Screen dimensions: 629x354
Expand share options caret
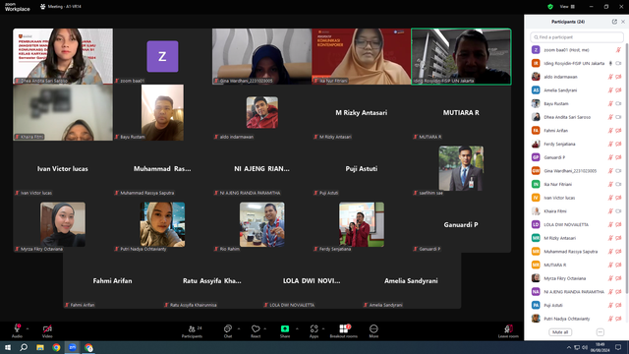[x=297, y=328]
